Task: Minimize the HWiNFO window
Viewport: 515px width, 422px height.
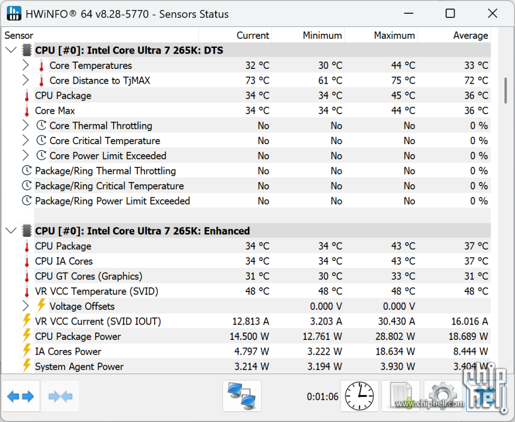Action: pyautogui.click(x=409, y=14)
